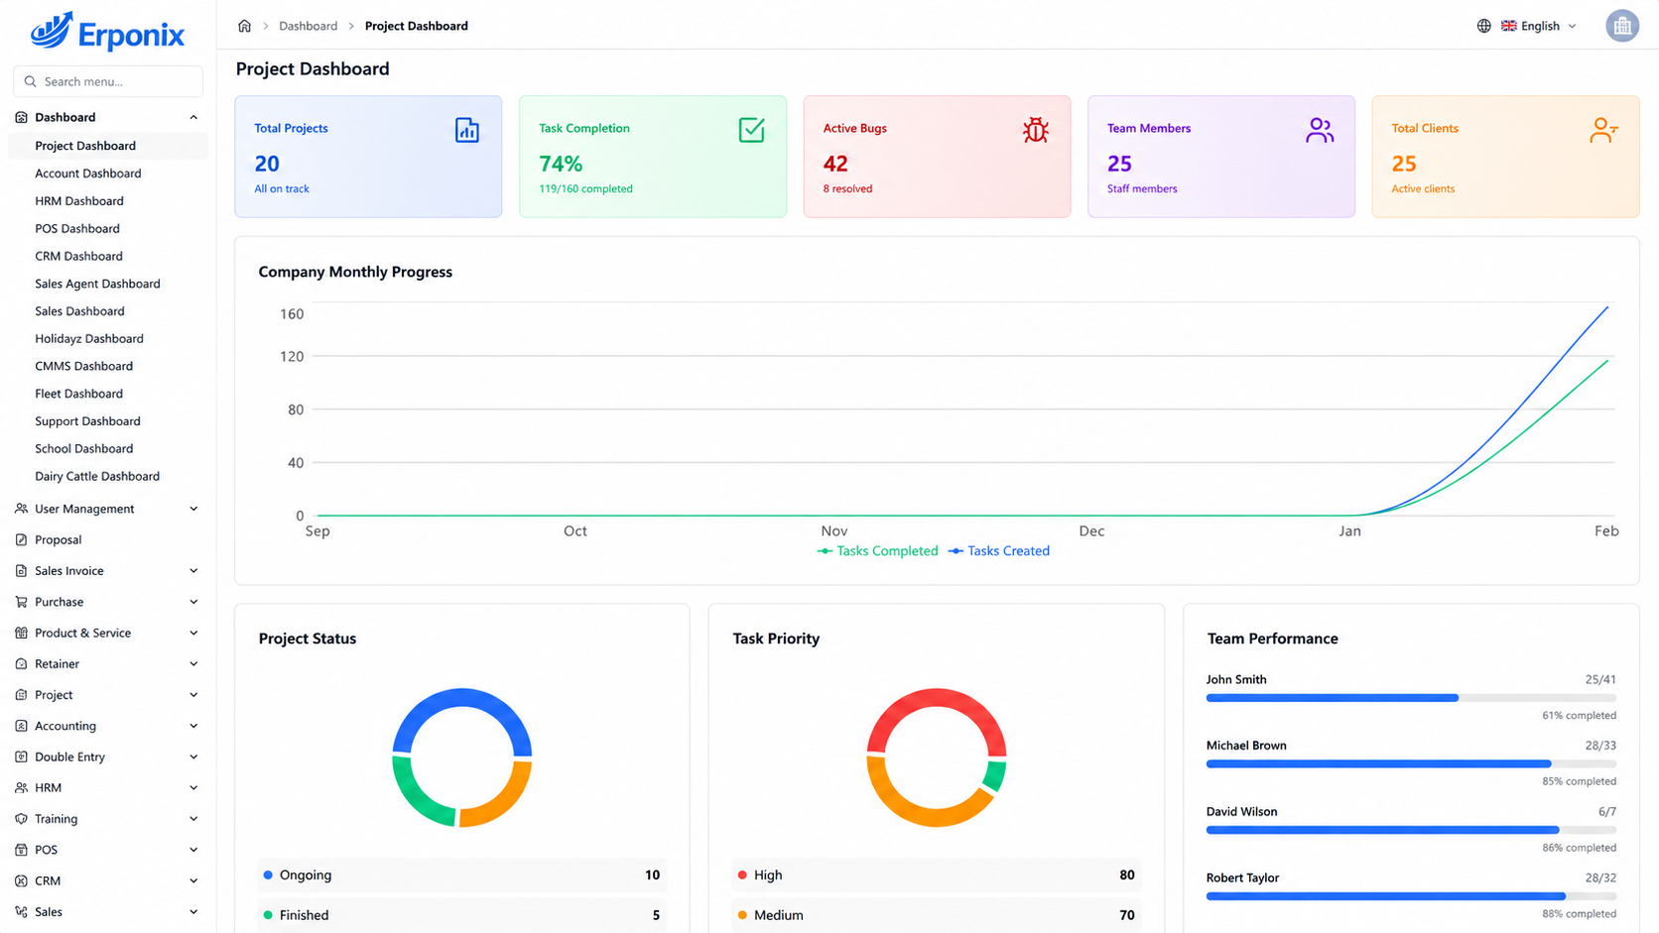The width and height of the screenshot is (1659, 933).
Task: Expand the Project menu chevron
Action: 193,695
